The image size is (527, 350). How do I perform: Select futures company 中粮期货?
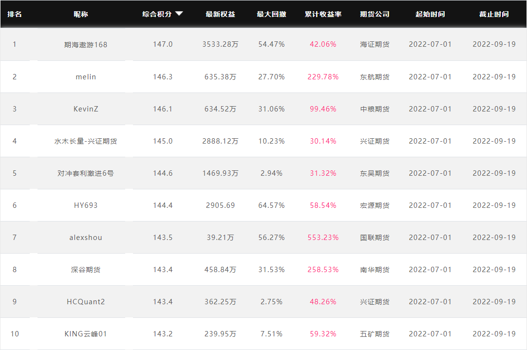click(375, 109)
